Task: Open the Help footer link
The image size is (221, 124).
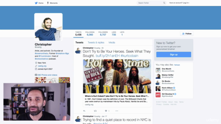Action: 176,102
